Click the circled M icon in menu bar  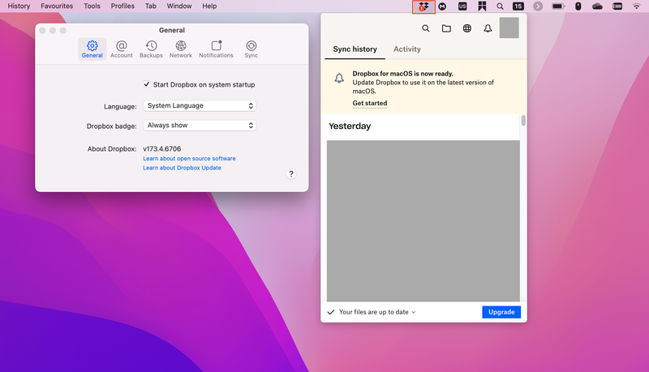(442, 6)
